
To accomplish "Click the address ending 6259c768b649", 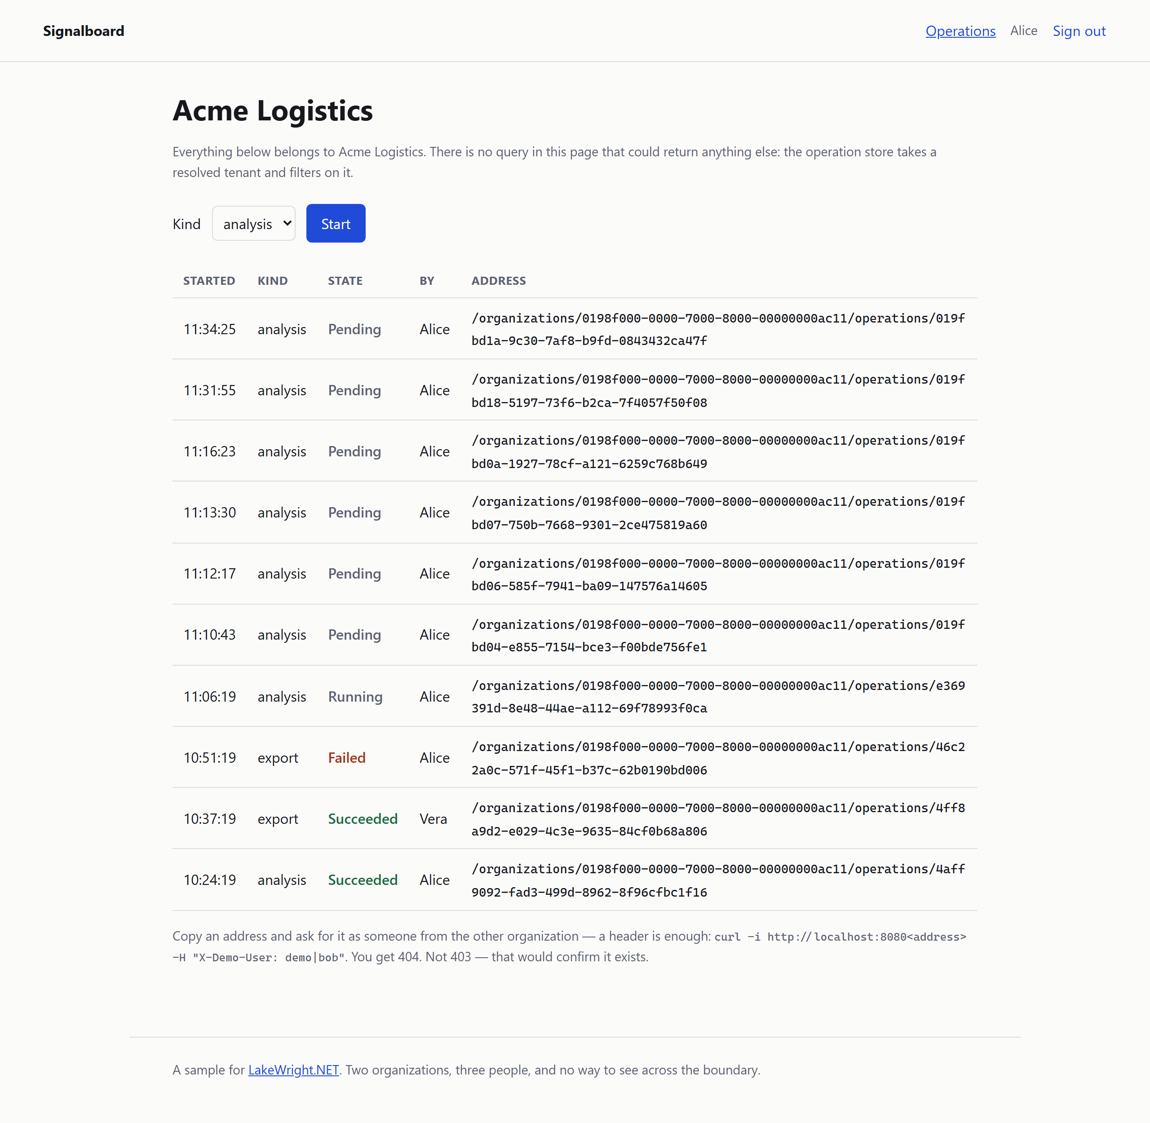I will 718,452.
